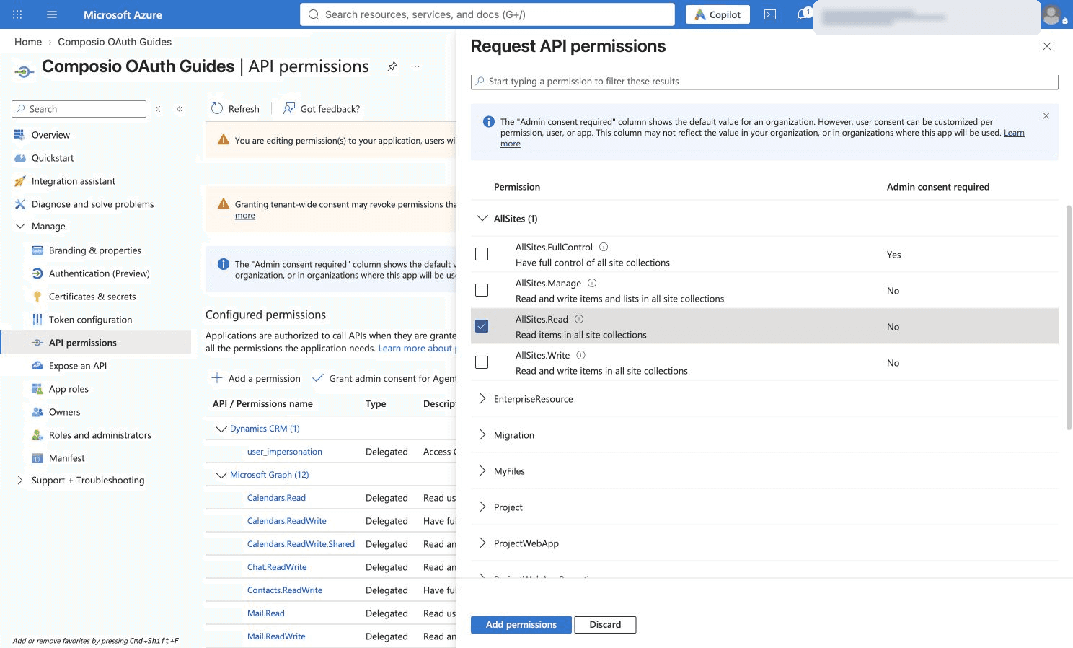Collapse the sidebar with double chevron icon

pos(180,109)
